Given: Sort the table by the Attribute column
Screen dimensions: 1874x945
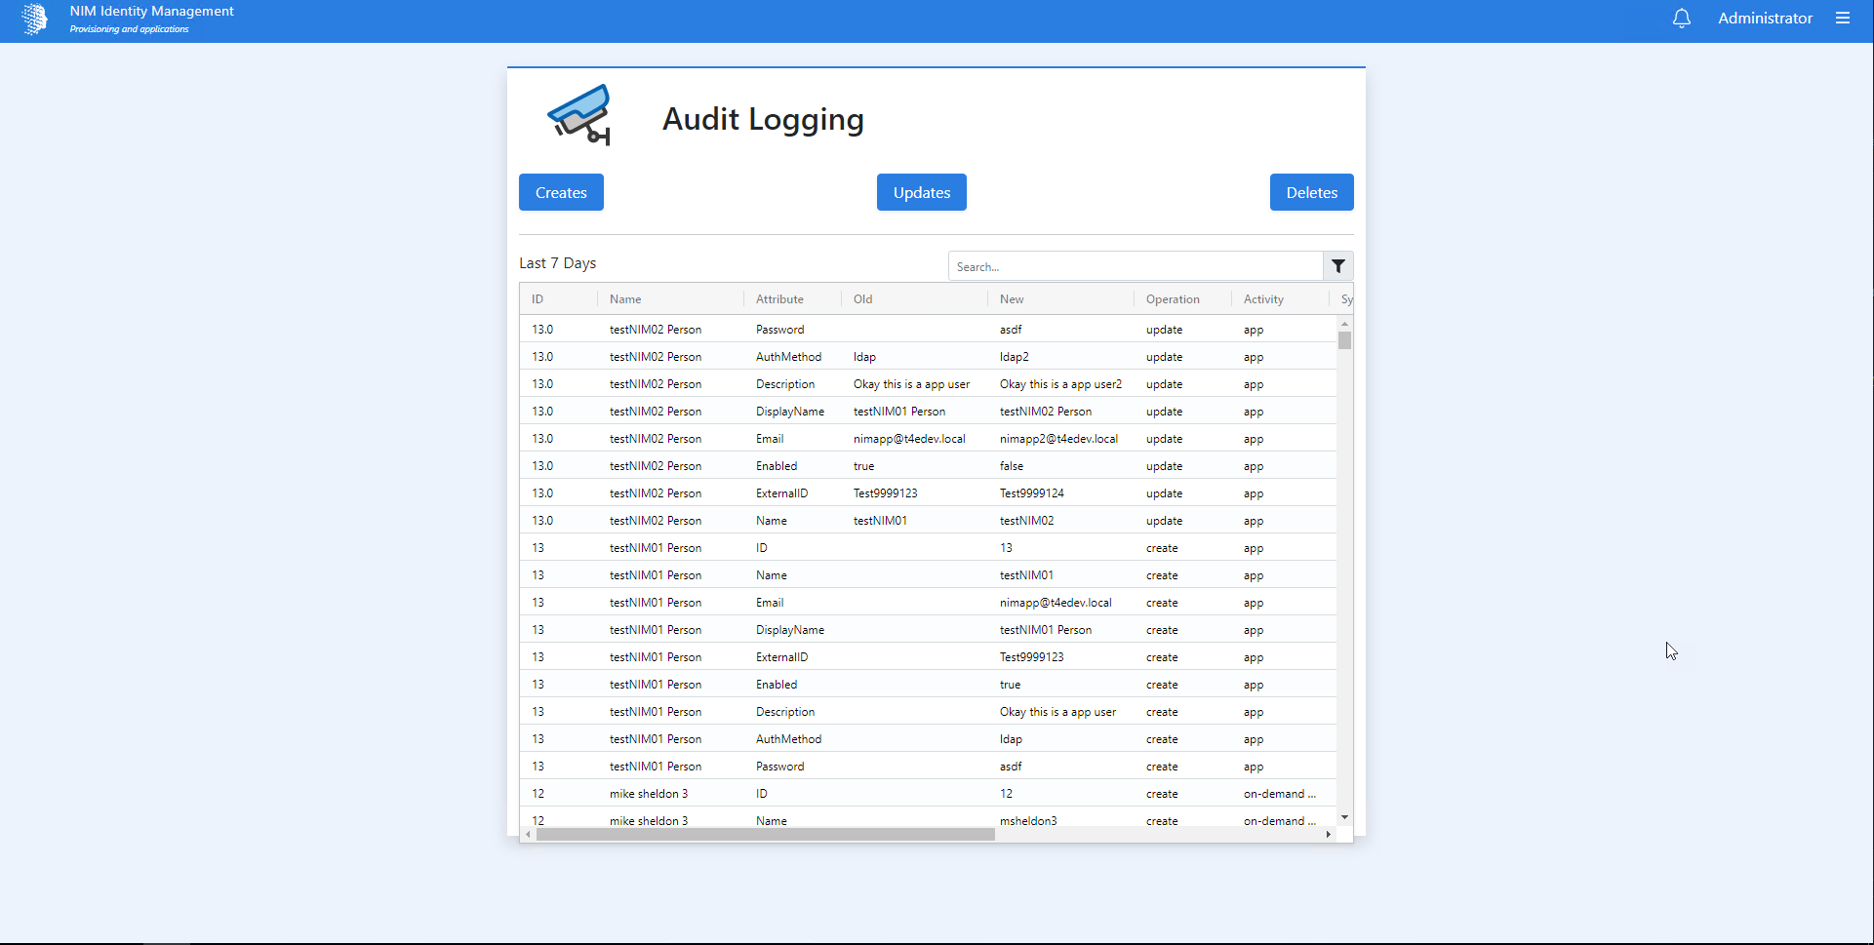Looking at the screenshot, I should [779, 298].
